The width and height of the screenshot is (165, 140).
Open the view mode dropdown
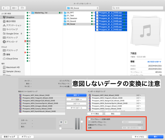[x=14, y=8]
